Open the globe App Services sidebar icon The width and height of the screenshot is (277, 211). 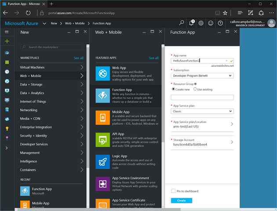pos(7,81)
